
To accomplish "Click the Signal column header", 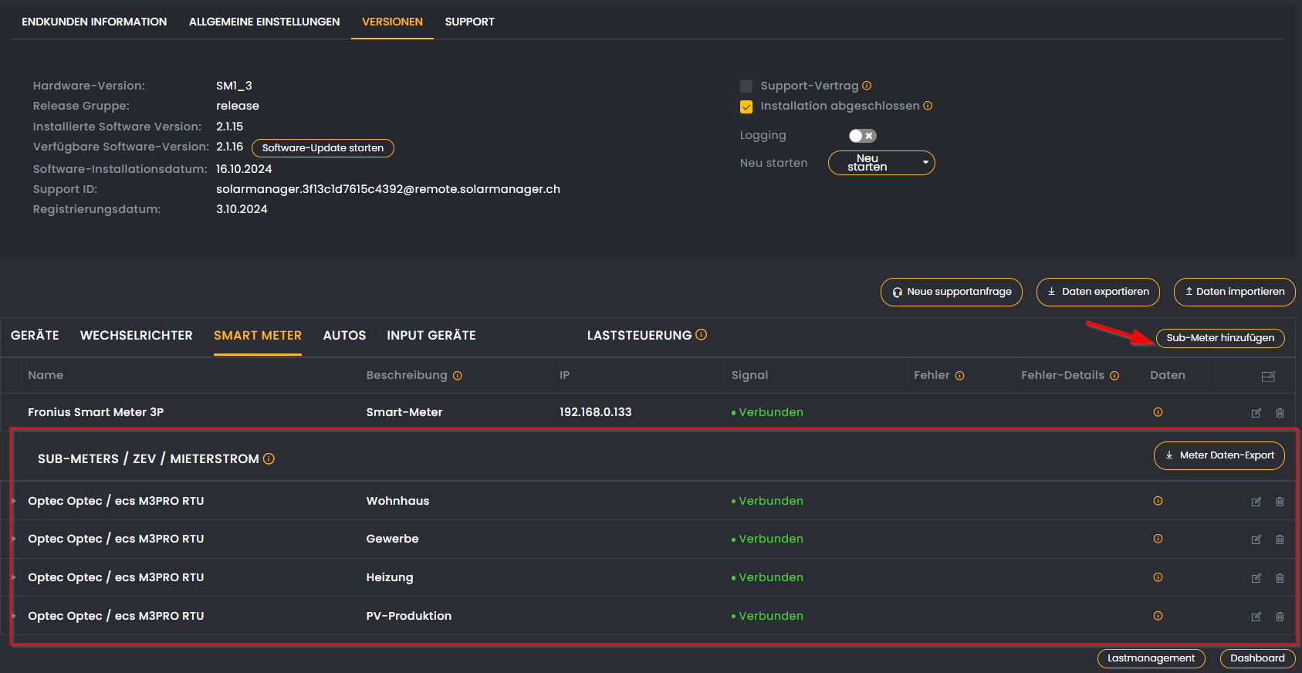I will [749, 375].
